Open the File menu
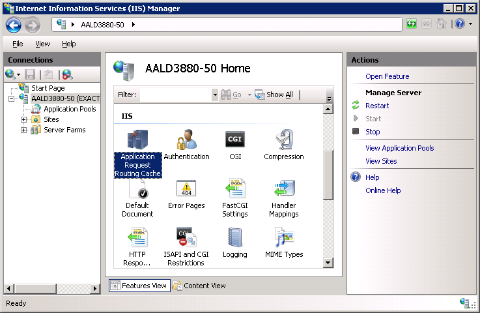Screen dimensions: 480x313 tap(18, 44)
